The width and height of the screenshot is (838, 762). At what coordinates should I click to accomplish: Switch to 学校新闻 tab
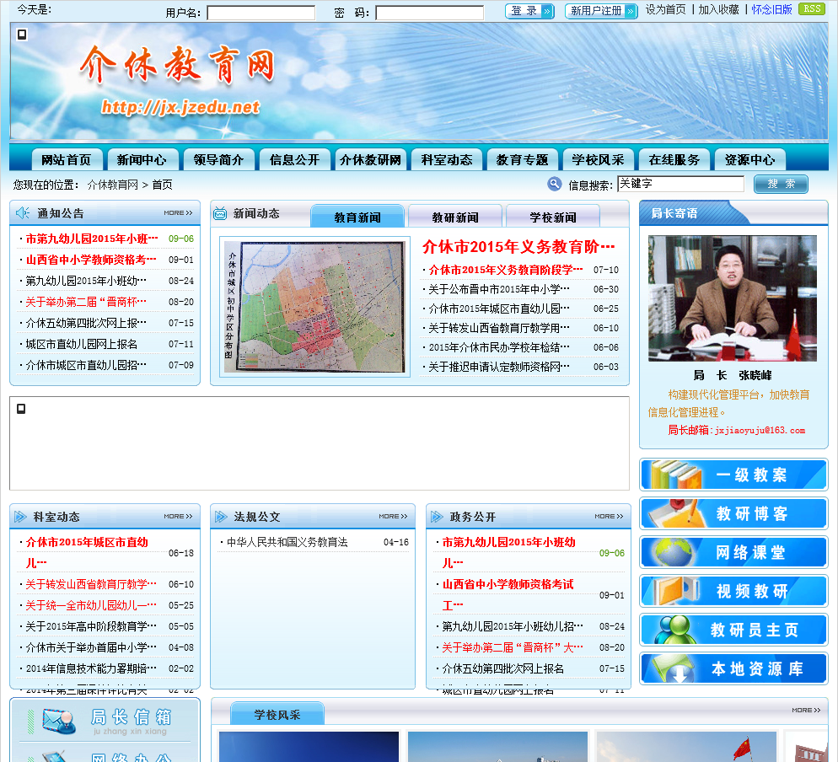click(x=553, y=217)
